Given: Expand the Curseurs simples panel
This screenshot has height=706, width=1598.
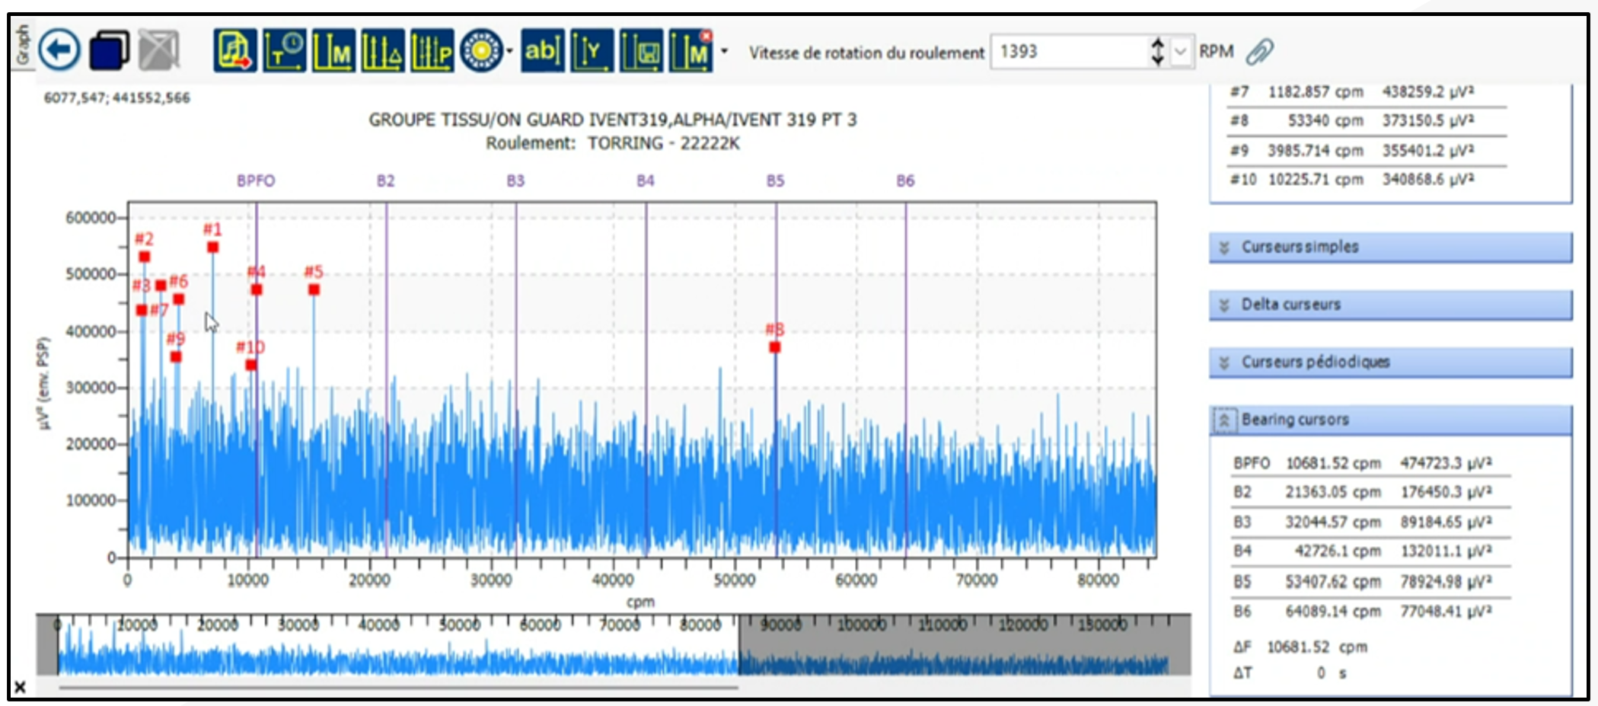Looking at the screenshot, I should coord(1389,247).
